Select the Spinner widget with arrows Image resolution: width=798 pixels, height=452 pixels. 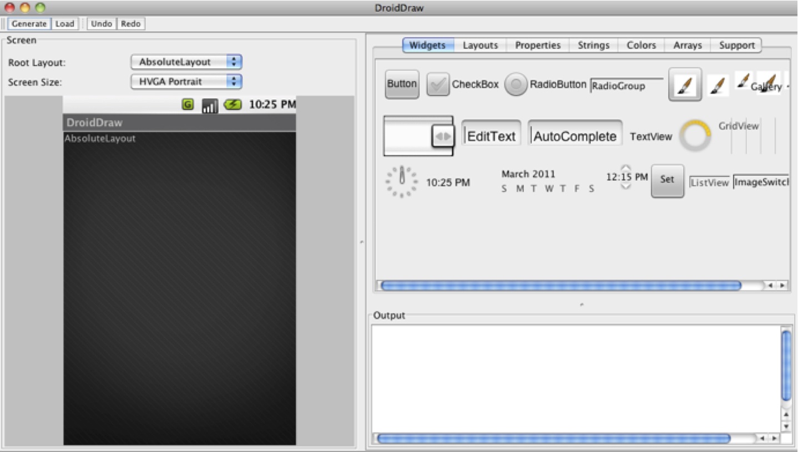click(418, 136)
